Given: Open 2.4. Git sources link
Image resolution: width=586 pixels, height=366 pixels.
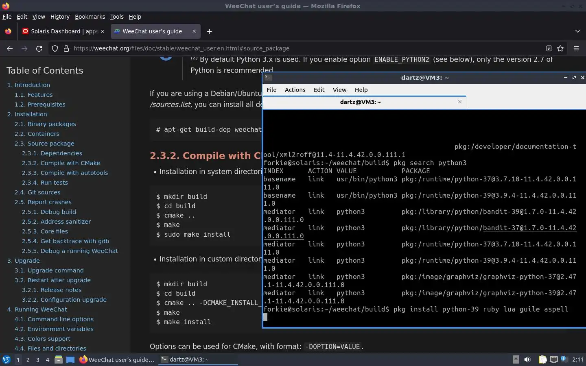Looking at the screenshot, I should pos(37,192).
